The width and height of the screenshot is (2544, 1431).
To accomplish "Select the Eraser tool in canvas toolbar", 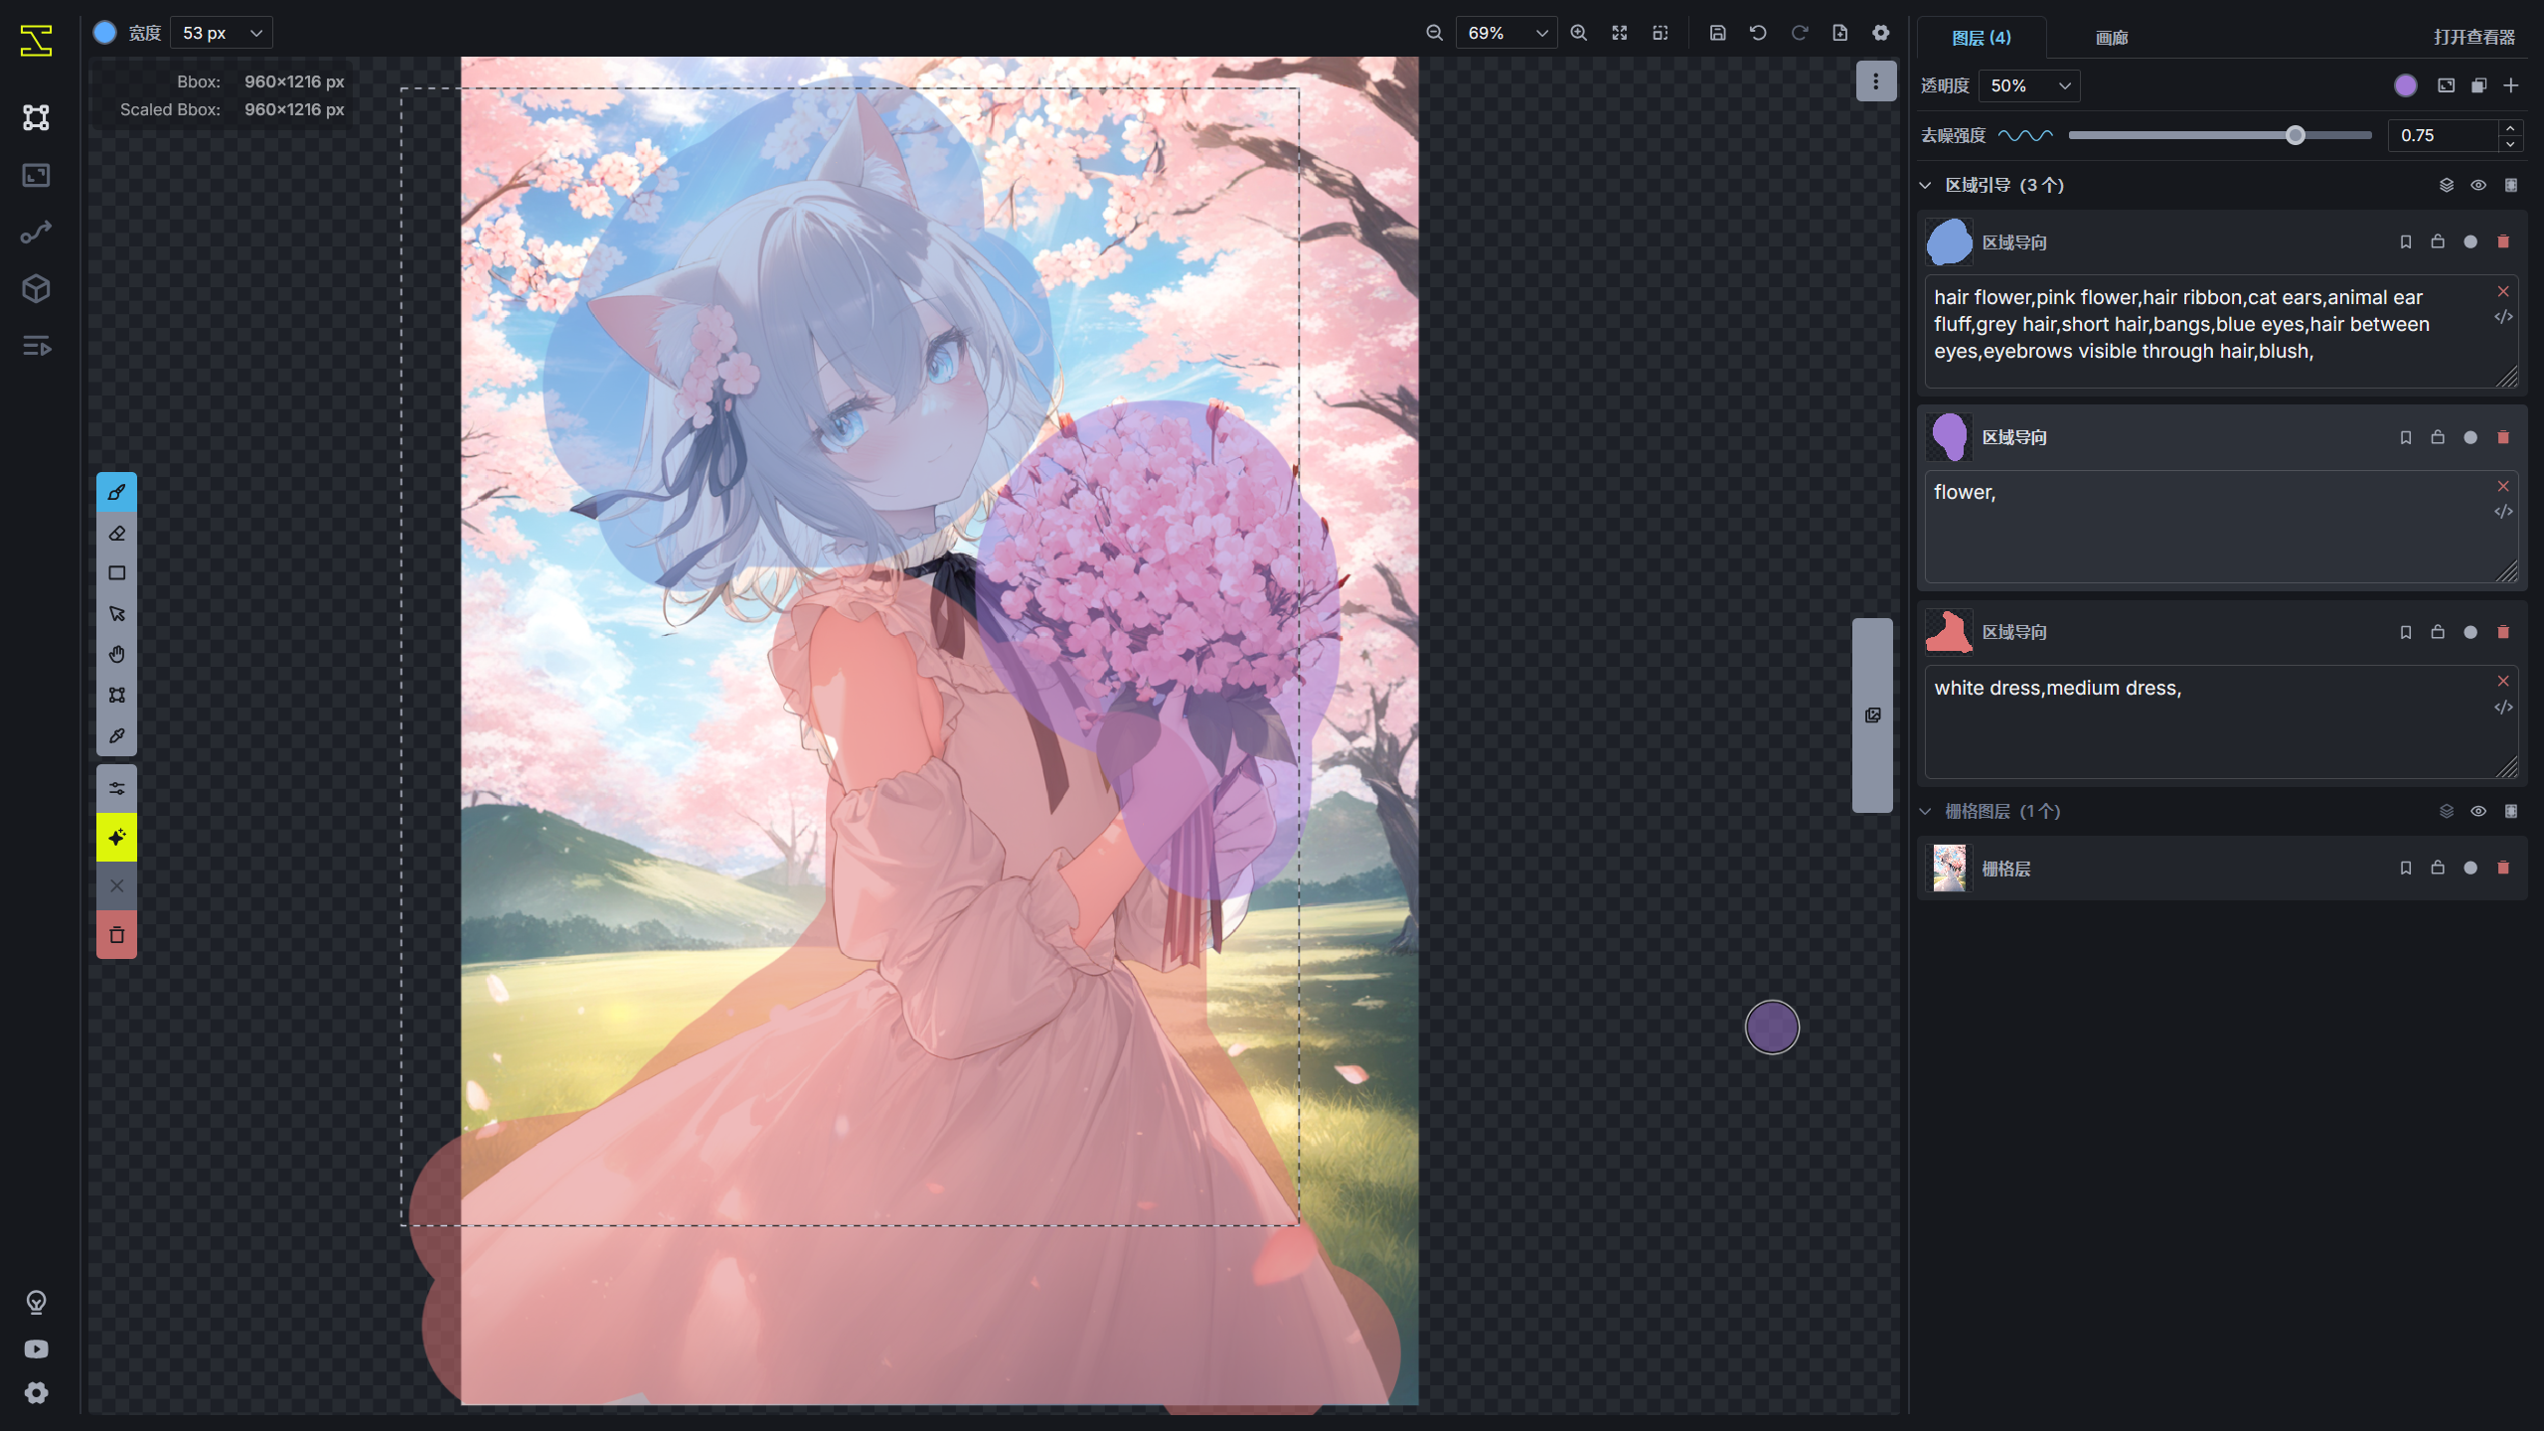I will pyautogui.click(x=116, y=534).
